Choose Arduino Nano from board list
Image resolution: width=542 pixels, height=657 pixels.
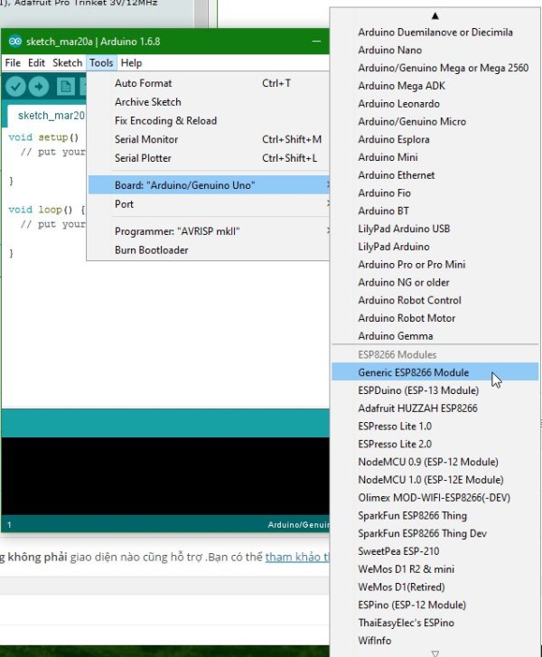point(389,51)
